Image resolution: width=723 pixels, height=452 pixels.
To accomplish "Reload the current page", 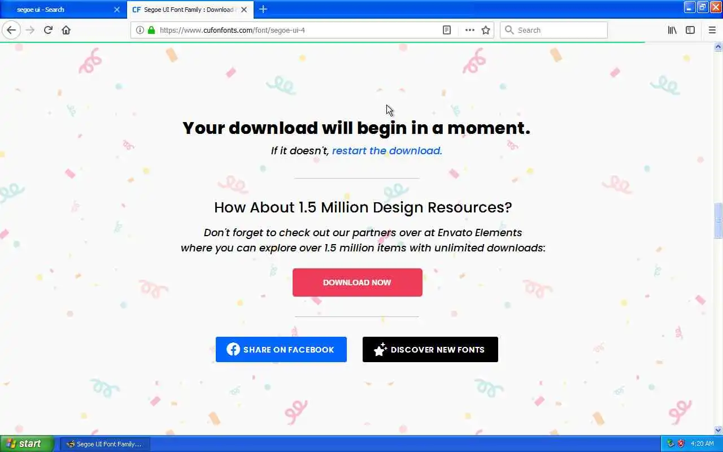I will pos(48,30).
